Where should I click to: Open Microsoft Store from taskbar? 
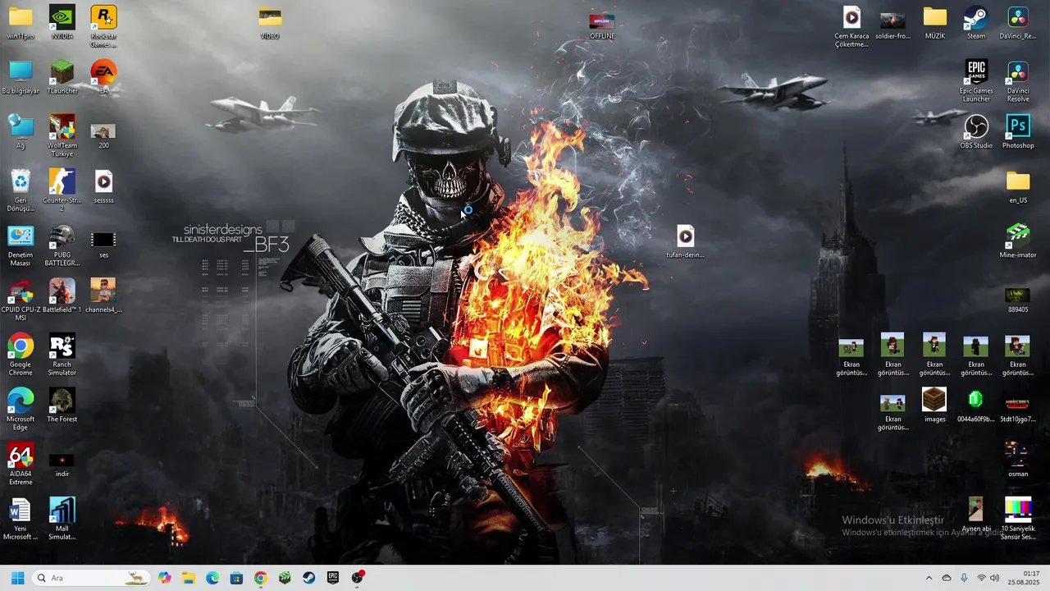click(x=236, y=578)
